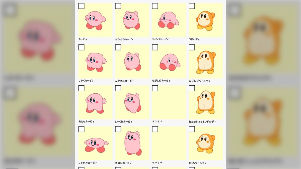The height and width of the screenshot is (169, 301).
Task: Click the しゃくれカービィ picture
Action: pos(132,102)
